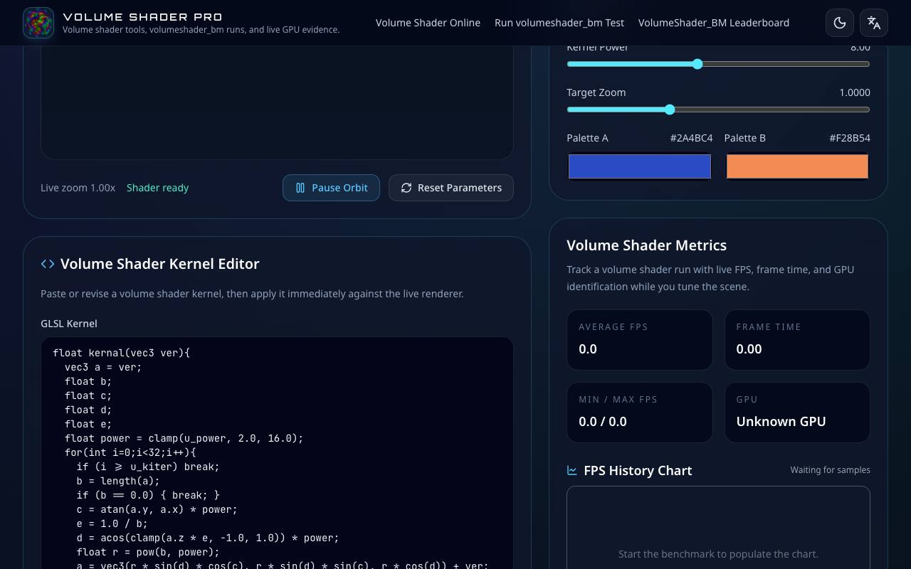911x569 pixels.
Task: Open the Palette A blue color swatch
Action: click(x=640, y=166)
